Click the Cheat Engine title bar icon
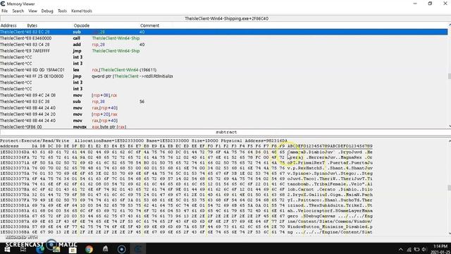The image size is (451, 254). coord(3,4)
